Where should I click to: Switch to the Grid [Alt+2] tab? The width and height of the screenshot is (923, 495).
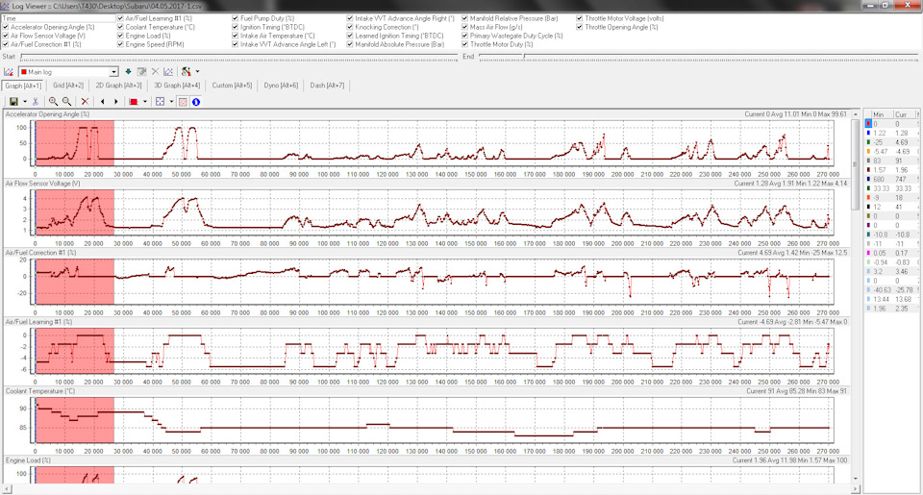click(68, 86)
